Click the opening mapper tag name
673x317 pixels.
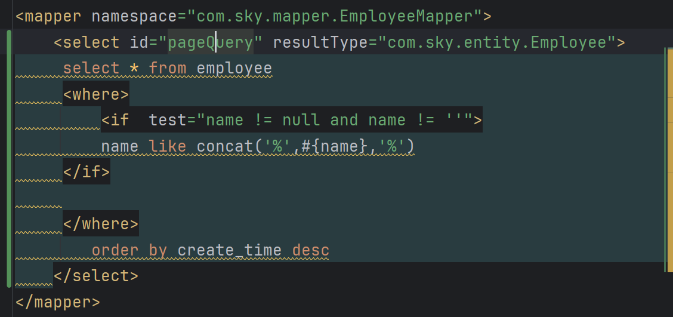53,16
